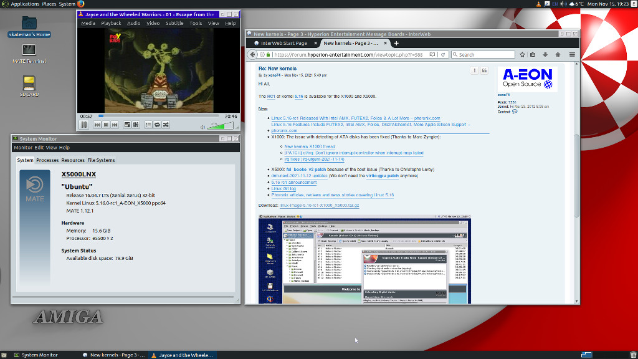This screenshot has height=359, width=638.
Task: Toggle loop mode in VLC
Action: 157,125
